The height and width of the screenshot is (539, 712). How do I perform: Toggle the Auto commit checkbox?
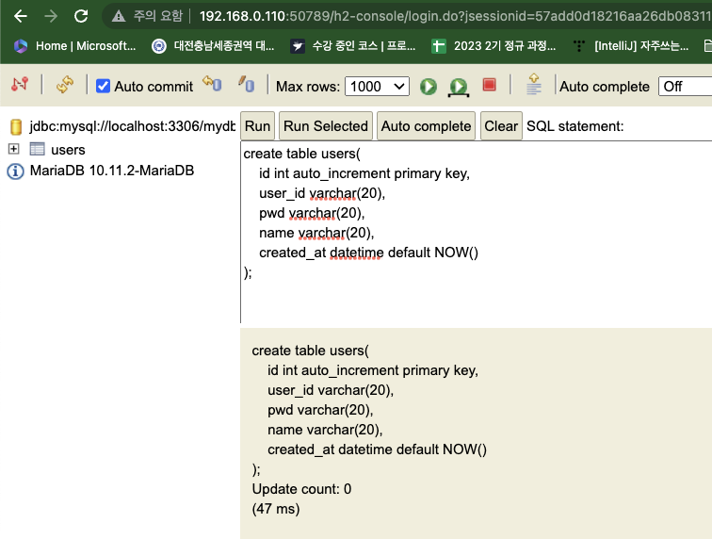(x=103, y=86)
